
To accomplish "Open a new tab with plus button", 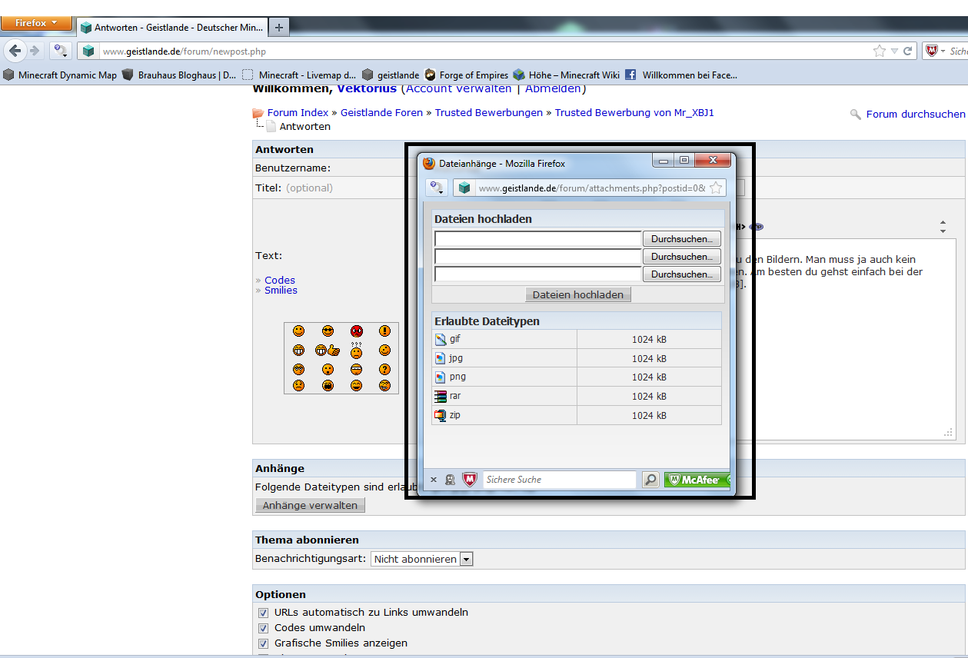I will point(278,27).
